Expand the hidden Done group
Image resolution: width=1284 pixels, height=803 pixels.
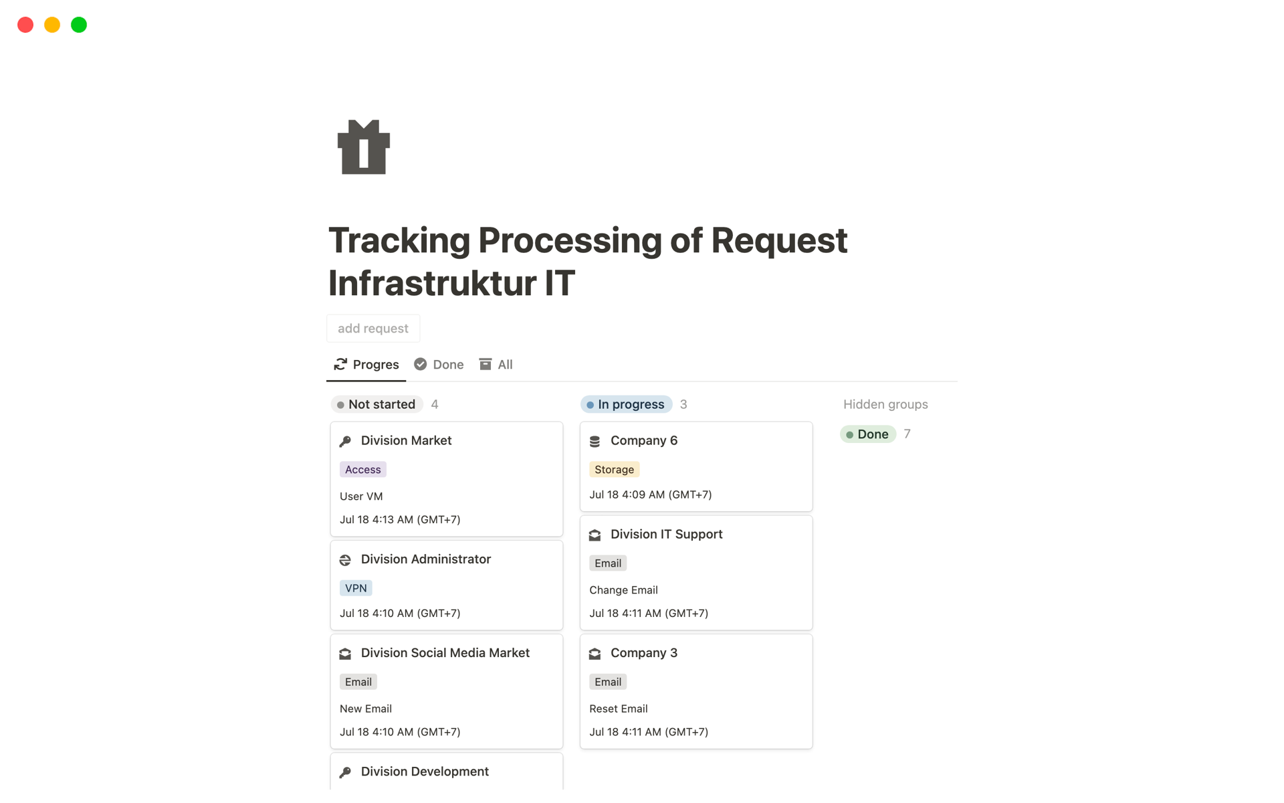pyautogui.click(x=867, y=434)
